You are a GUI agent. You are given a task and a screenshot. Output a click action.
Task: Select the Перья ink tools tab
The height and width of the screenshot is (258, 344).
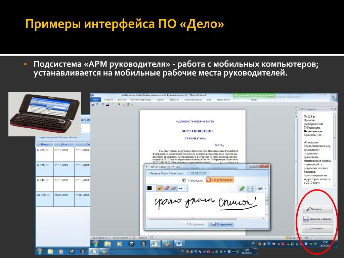pos(254,100)
